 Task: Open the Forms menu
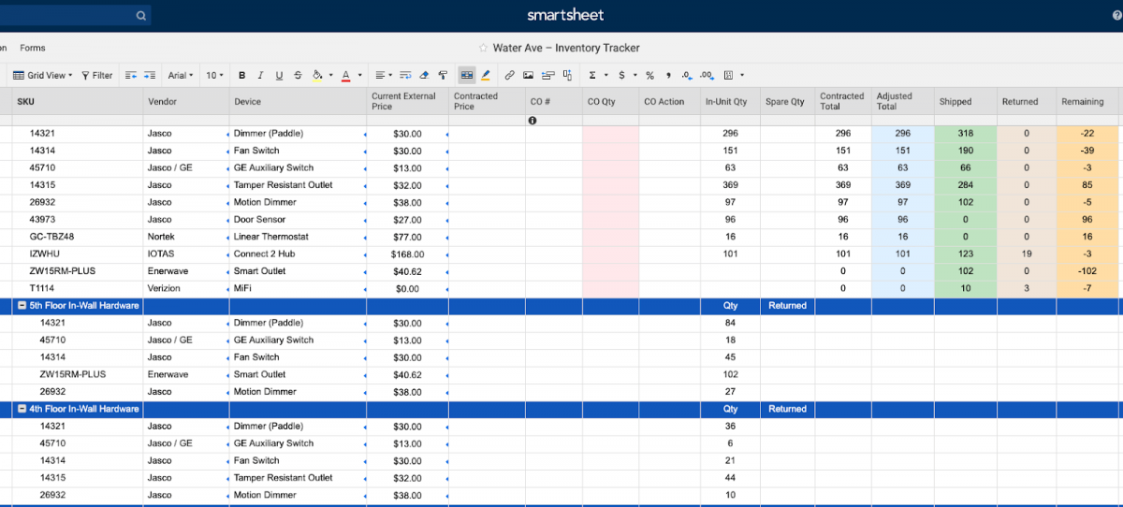(x=33, y=48)
